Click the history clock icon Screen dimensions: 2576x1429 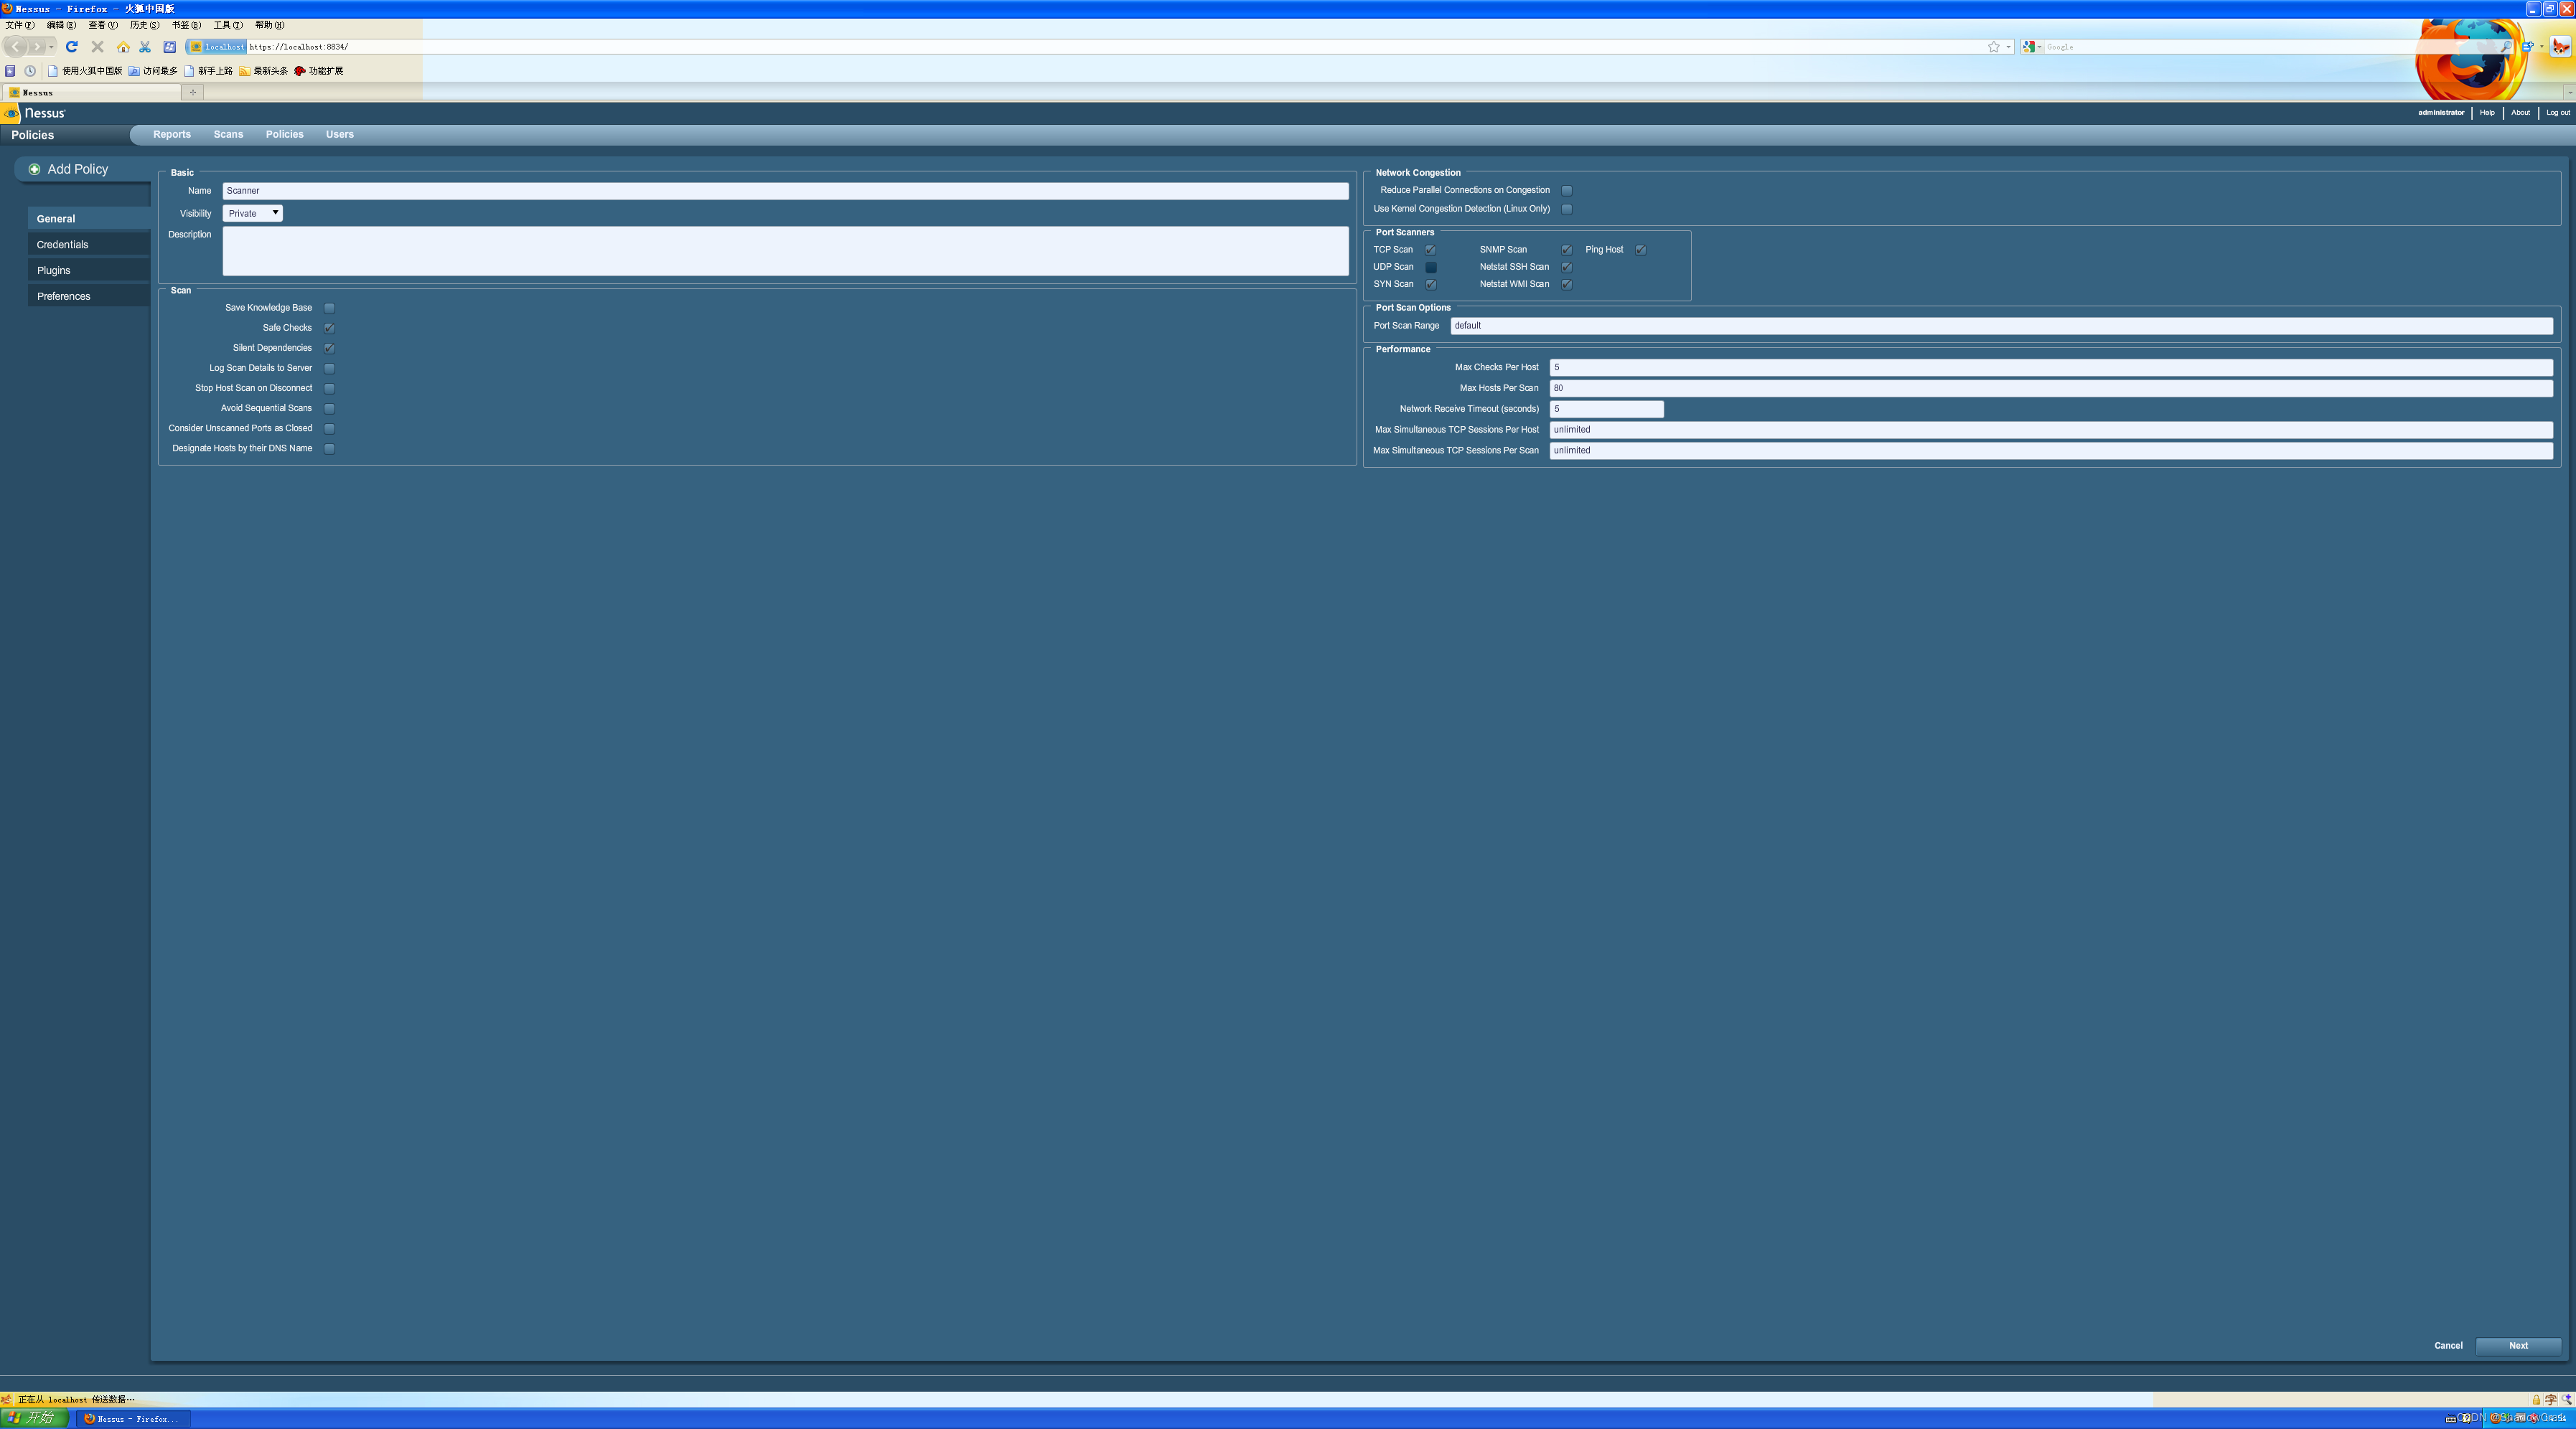(x=30, y=71)
